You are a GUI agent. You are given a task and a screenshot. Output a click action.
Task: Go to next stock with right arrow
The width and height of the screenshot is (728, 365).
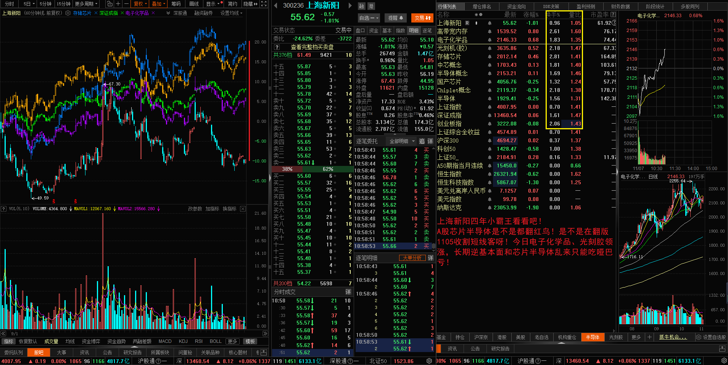pyautogui.click(x=350, y=6)
